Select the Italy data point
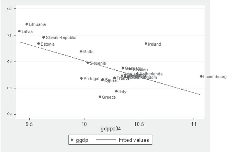This screenshot has height=152, width=228. coord(116,91)
